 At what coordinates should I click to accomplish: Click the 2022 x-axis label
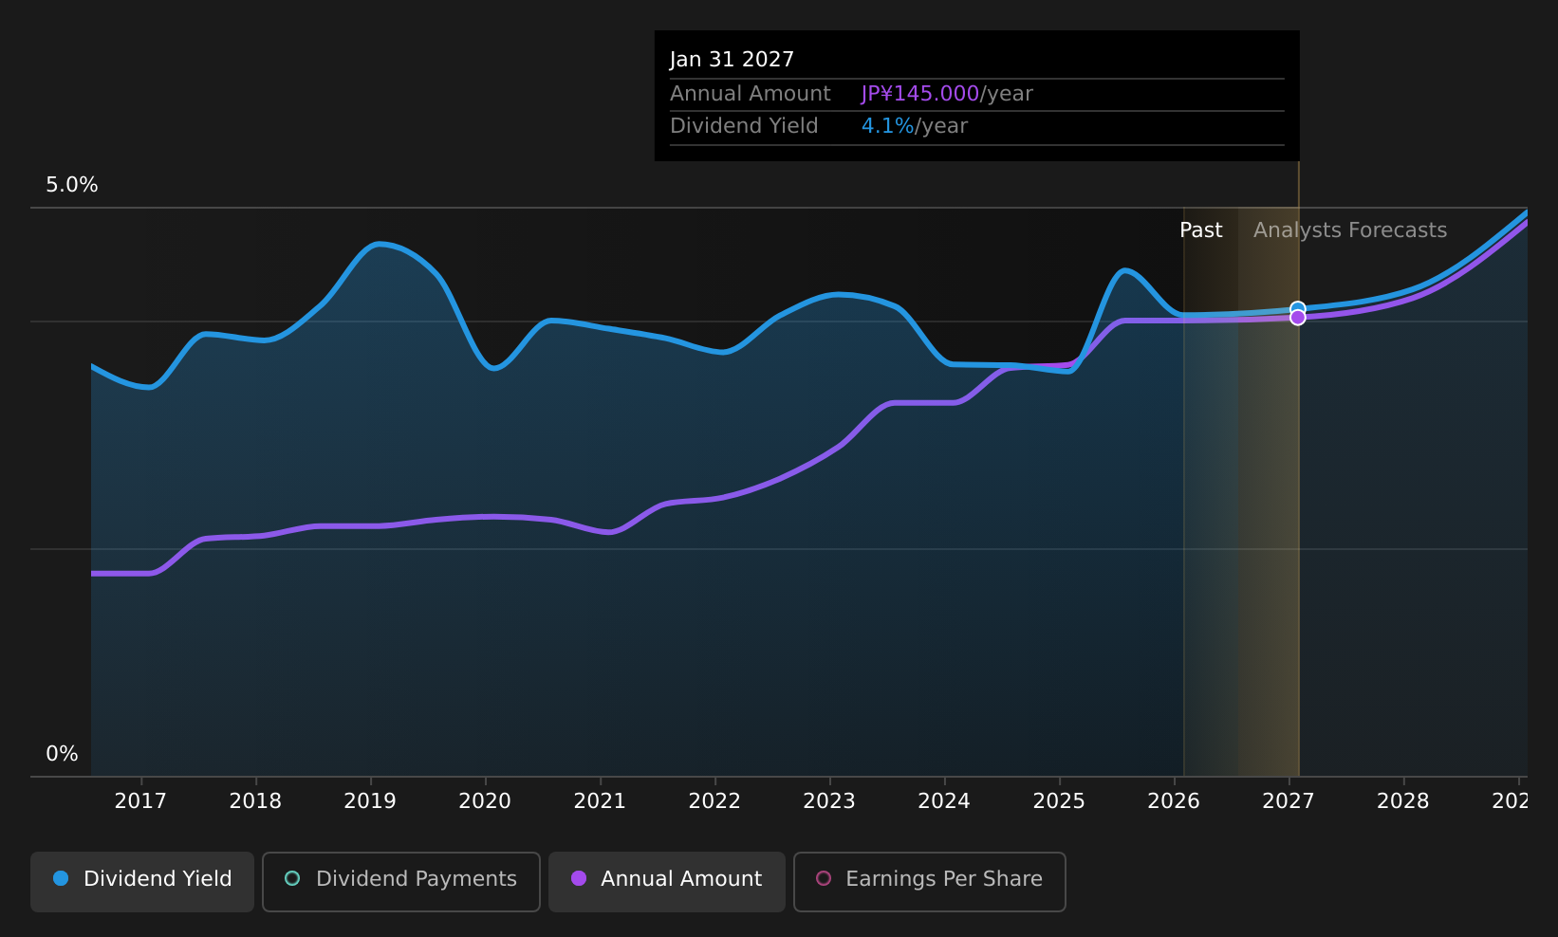point(714,801)
